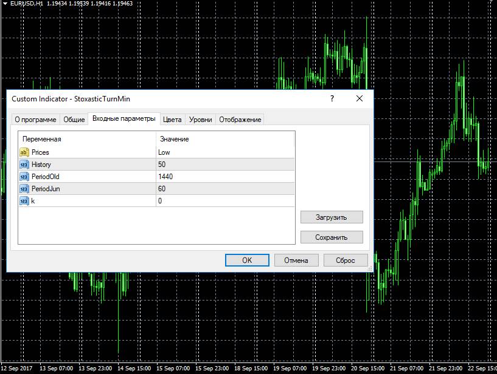Click the History integer variable icon

(24, 165)
